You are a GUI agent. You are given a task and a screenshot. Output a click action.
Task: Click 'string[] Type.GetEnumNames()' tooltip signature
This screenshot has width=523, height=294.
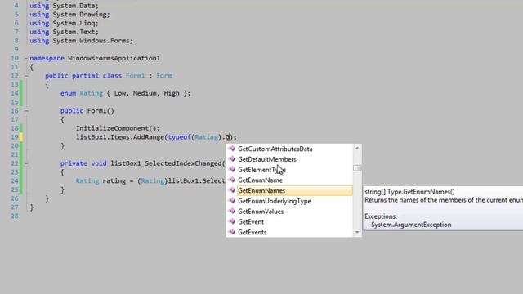409,192
